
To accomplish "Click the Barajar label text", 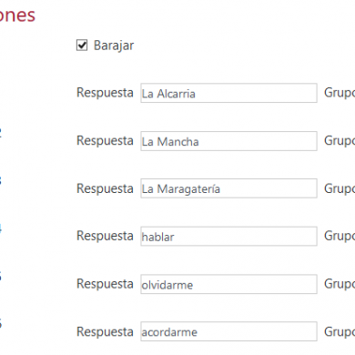I will [x=114, y=46].
